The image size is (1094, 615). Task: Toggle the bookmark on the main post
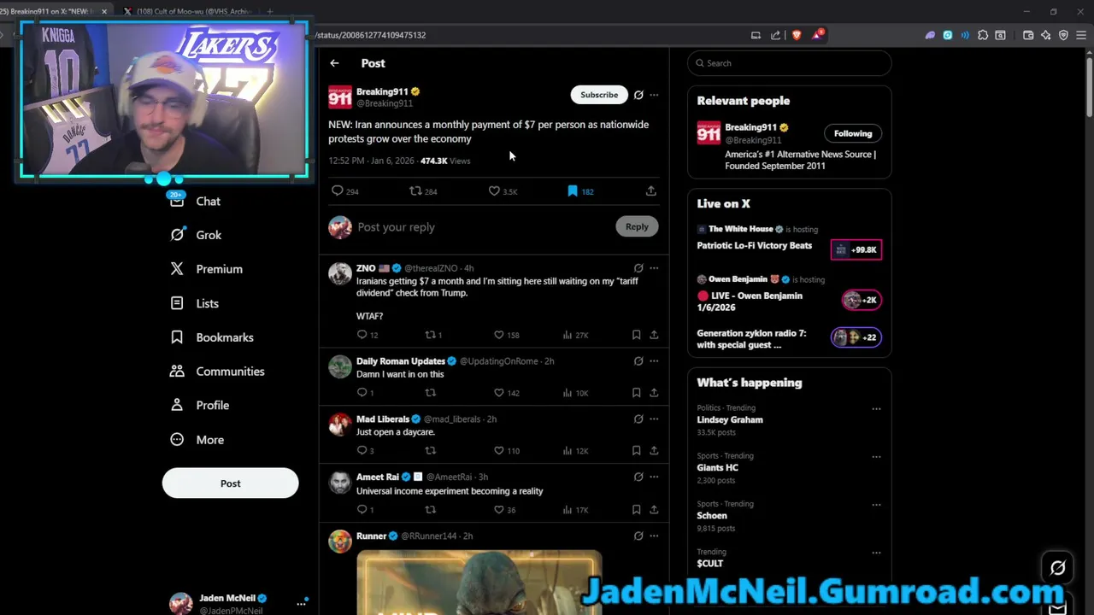click(x=573, y=191)
